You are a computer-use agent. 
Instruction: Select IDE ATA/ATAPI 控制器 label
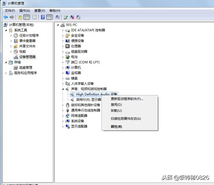coord(88,30)
